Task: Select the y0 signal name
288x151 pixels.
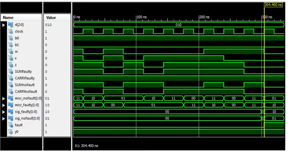Action: pyautogui.click(x=17, y=132)
